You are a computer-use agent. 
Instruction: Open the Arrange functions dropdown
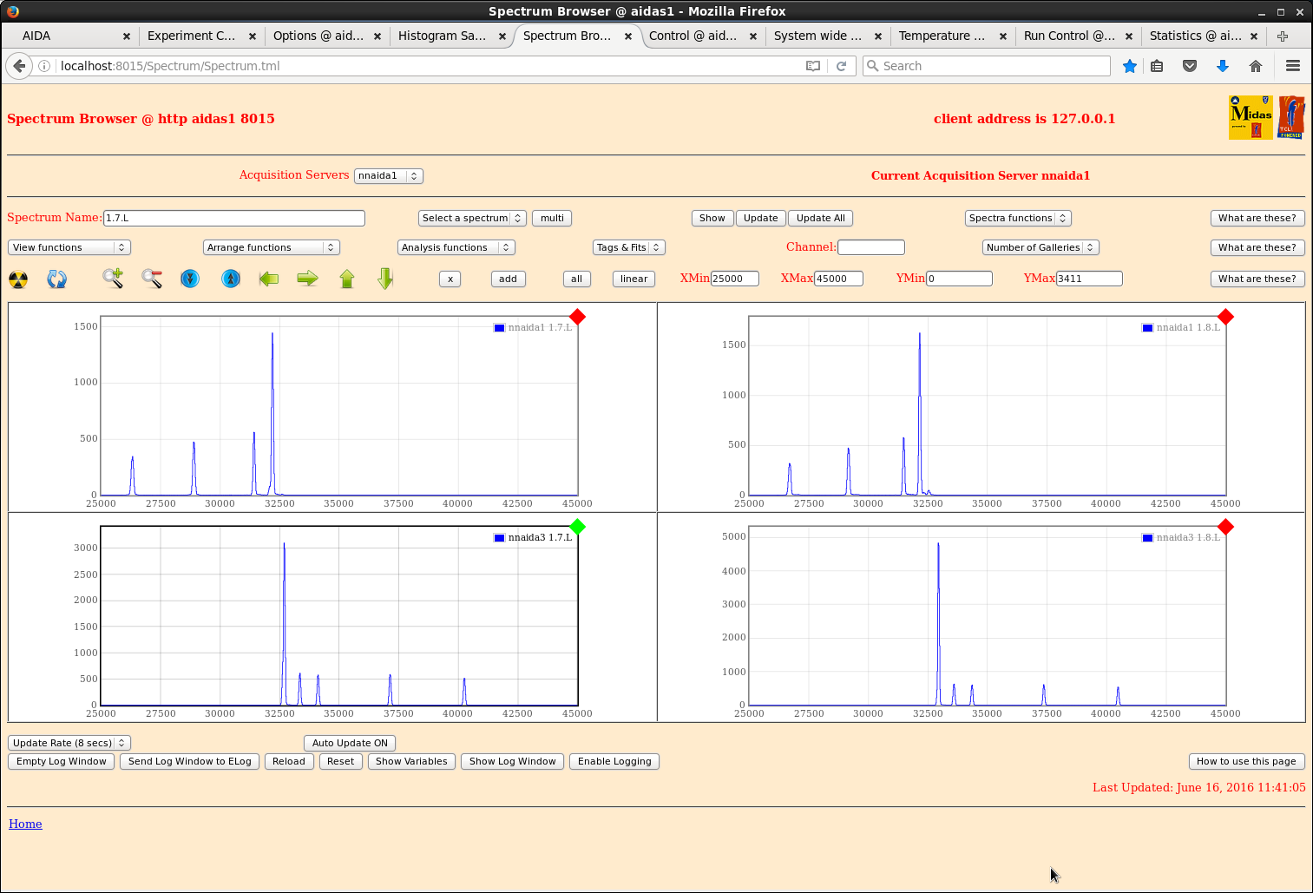(272, 247)
